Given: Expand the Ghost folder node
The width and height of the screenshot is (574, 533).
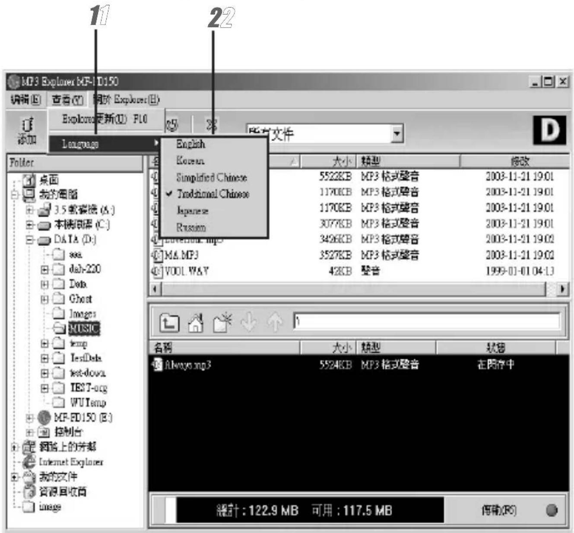Looking at the screenshot, I should point(44,299).
